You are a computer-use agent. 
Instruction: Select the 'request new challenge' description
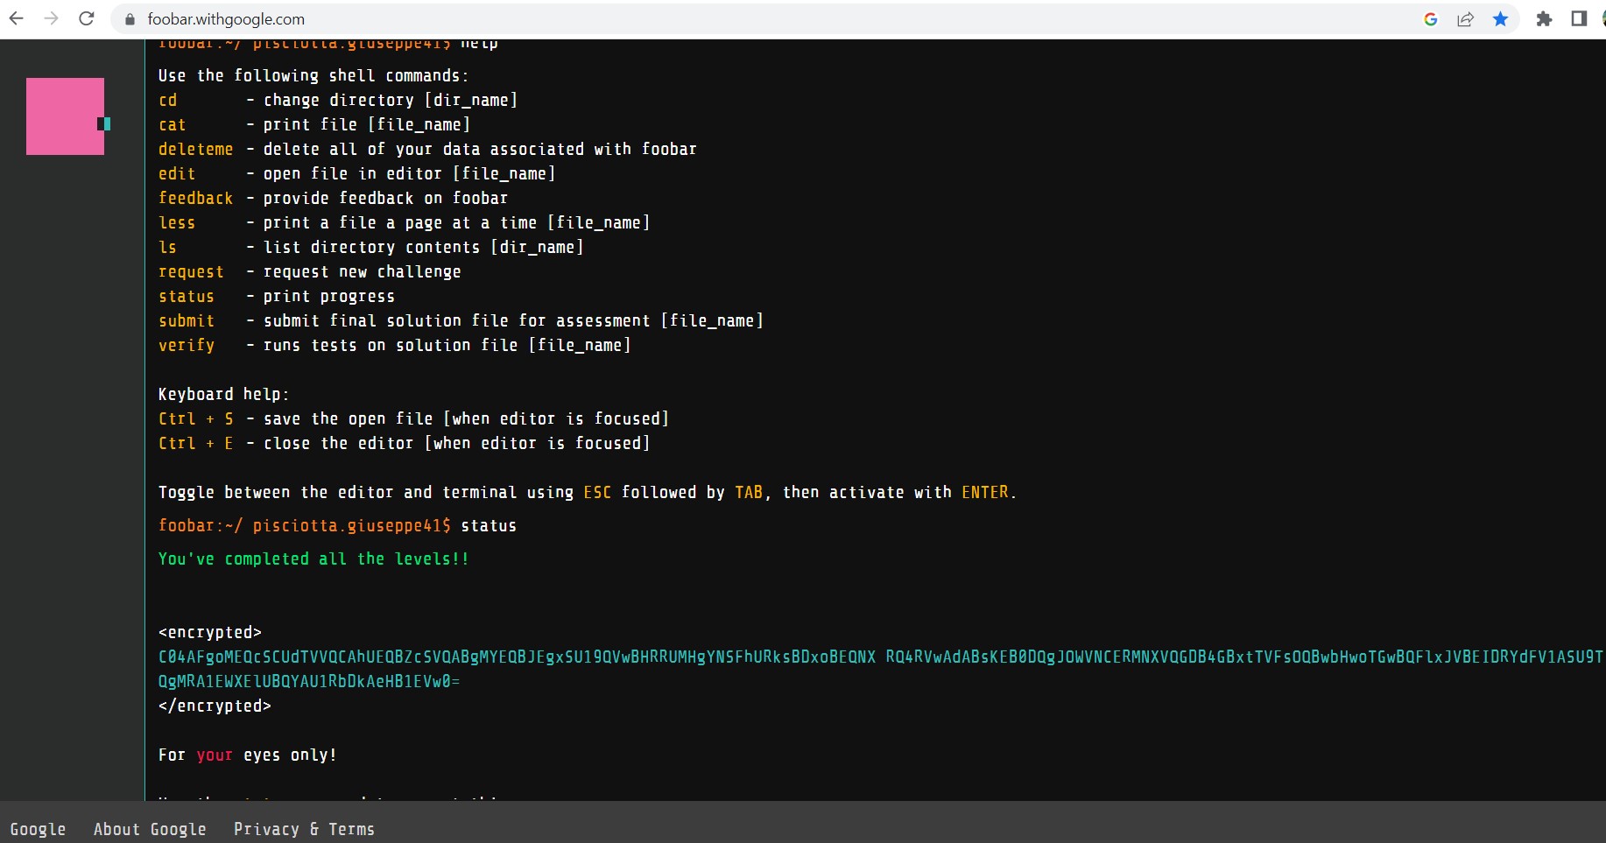pos(362,272)
